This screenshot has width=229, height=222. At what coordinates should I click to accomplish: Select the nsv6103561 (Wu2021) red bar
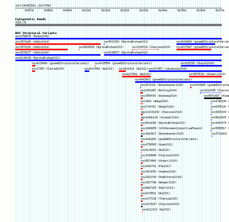(136, 77)
